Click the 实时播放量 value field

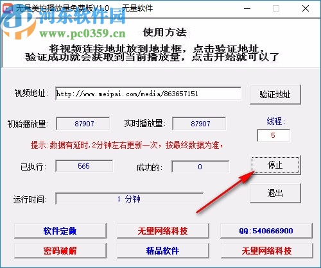[199, 124]
